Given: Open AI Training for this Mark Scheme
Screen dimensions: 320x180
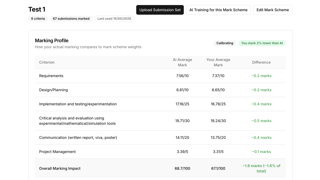Looking at the screenshot, I should pos(218,10).
